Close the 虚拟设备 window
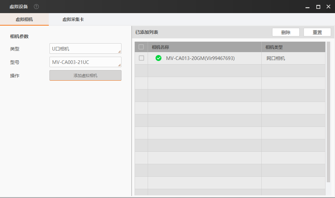 pyautogui.click(x=328, y=7)
